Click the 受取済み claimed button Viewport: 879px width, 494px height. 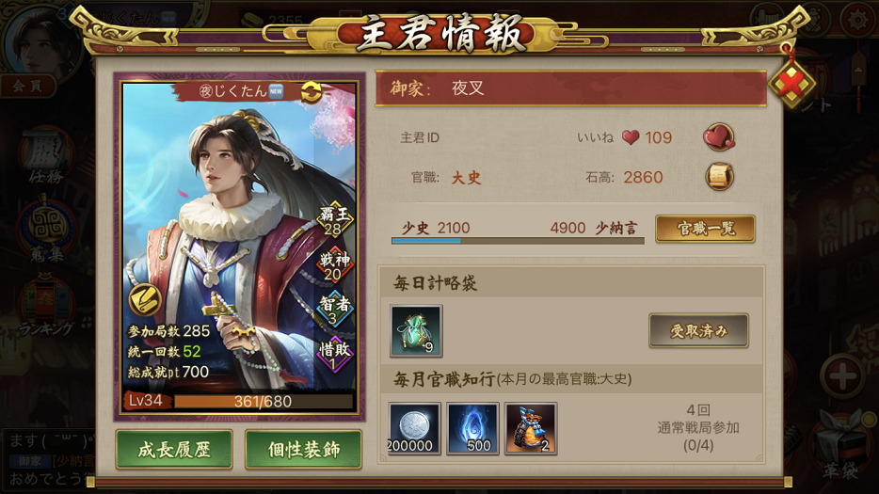point(698,331)
